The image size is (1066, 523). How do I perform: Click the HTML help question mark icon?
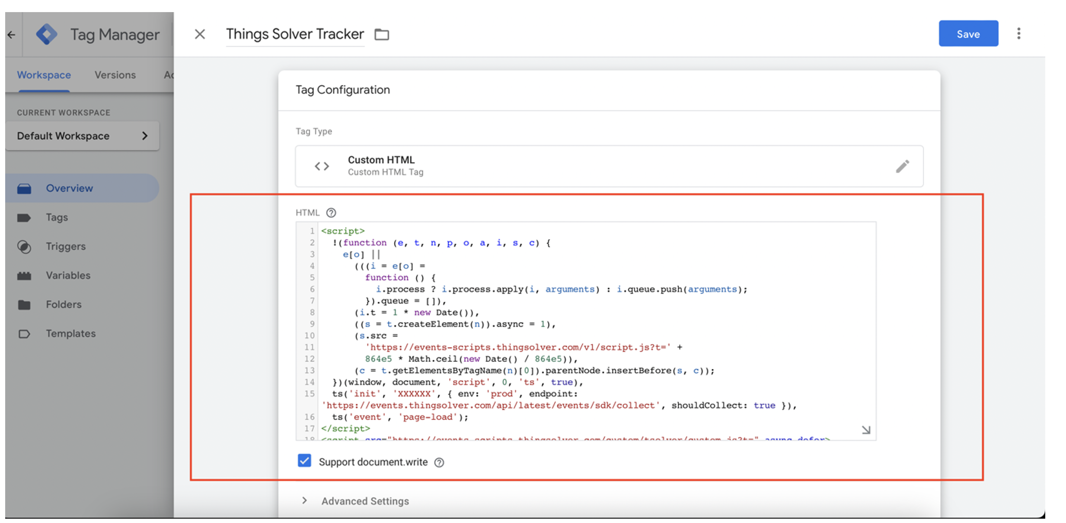[331, 213]
